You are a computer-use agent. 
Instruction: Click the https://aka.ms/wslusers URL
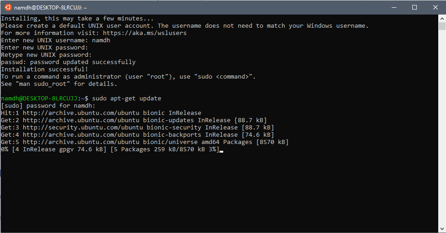click(144, 33)
